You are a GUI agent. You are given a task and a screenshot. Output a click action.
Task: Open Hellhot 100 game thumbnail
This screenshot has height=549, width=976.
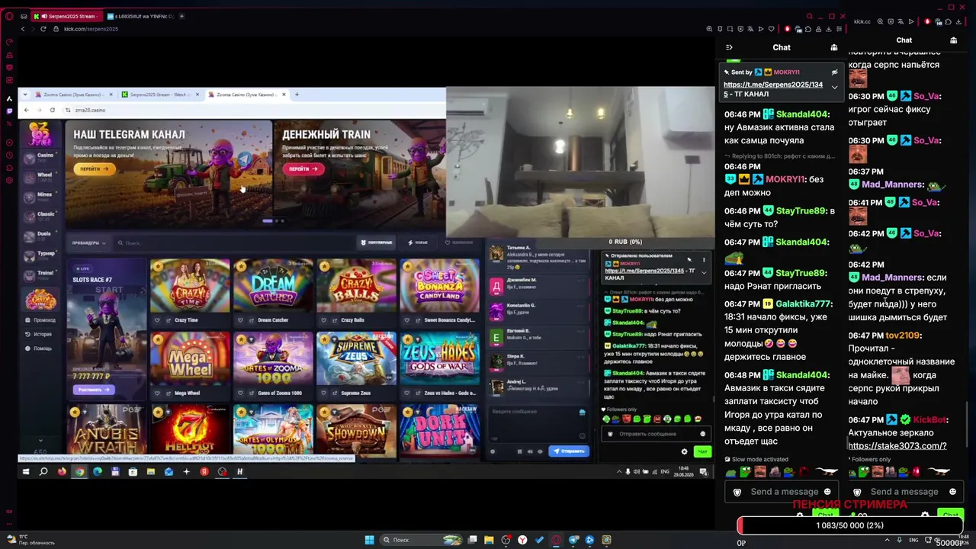(189, 431)
